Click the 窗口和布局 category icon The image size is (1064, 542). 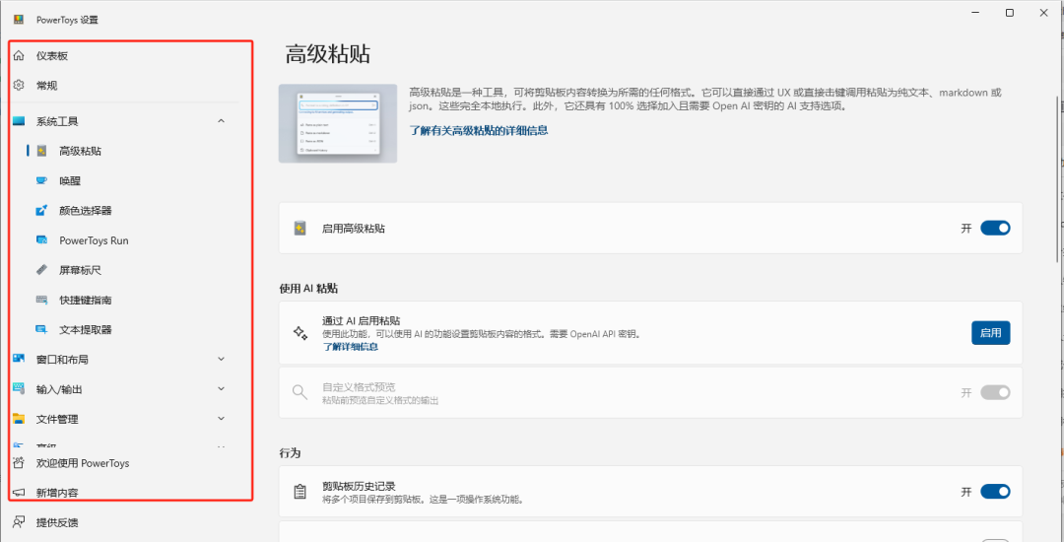[19, 360]
